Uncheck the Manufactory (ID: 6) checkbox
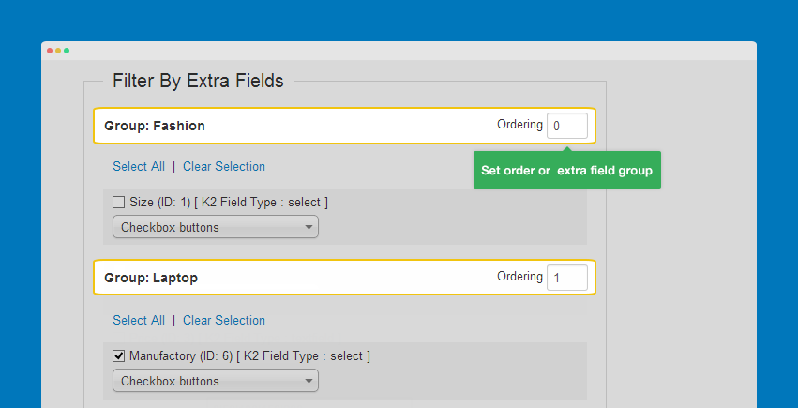Viewport: 798px width, 408px height. (x=118, y=356)
